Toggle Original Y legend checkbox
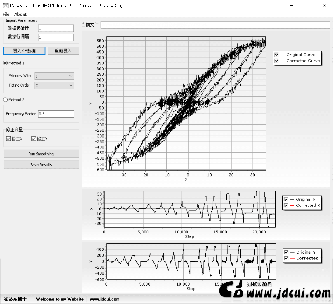The image size is (333, 304). click(x=286, y=252)
